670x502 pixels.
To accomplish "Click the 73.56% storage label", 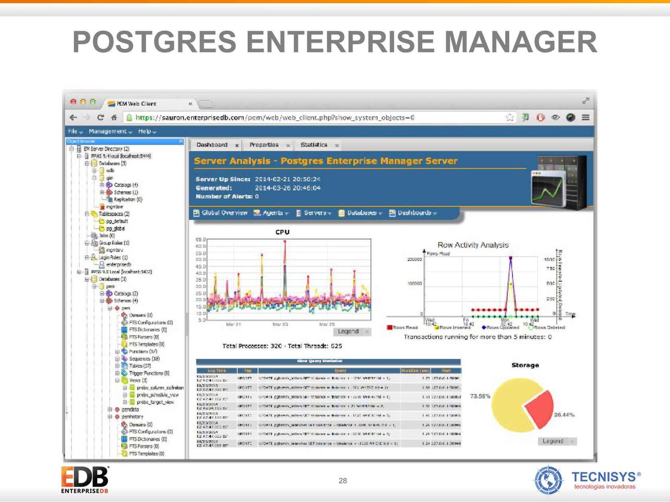I will pyautogui.click(x=480, y=396).
